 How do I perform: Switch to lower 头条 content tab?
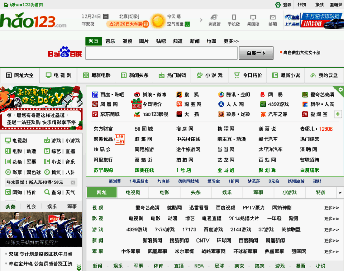click(x=196, y=192)
